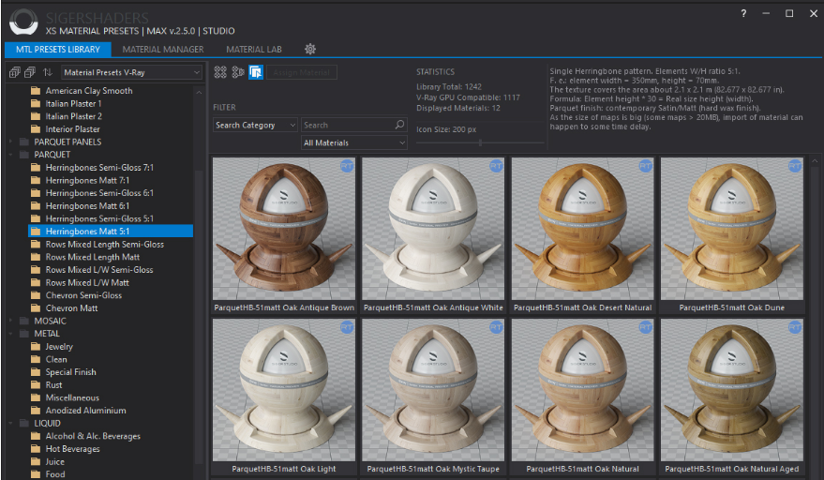Image resolution: width=824 pixels, height=480 pixels.
Task: Select Herringbones Semi-Gloss 5:1 category
Action: 99,218
